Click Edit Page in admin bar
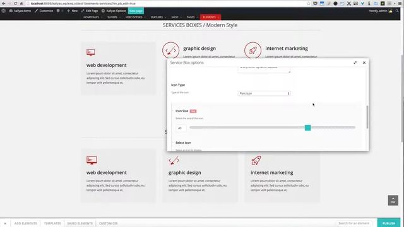 (90, 11)
